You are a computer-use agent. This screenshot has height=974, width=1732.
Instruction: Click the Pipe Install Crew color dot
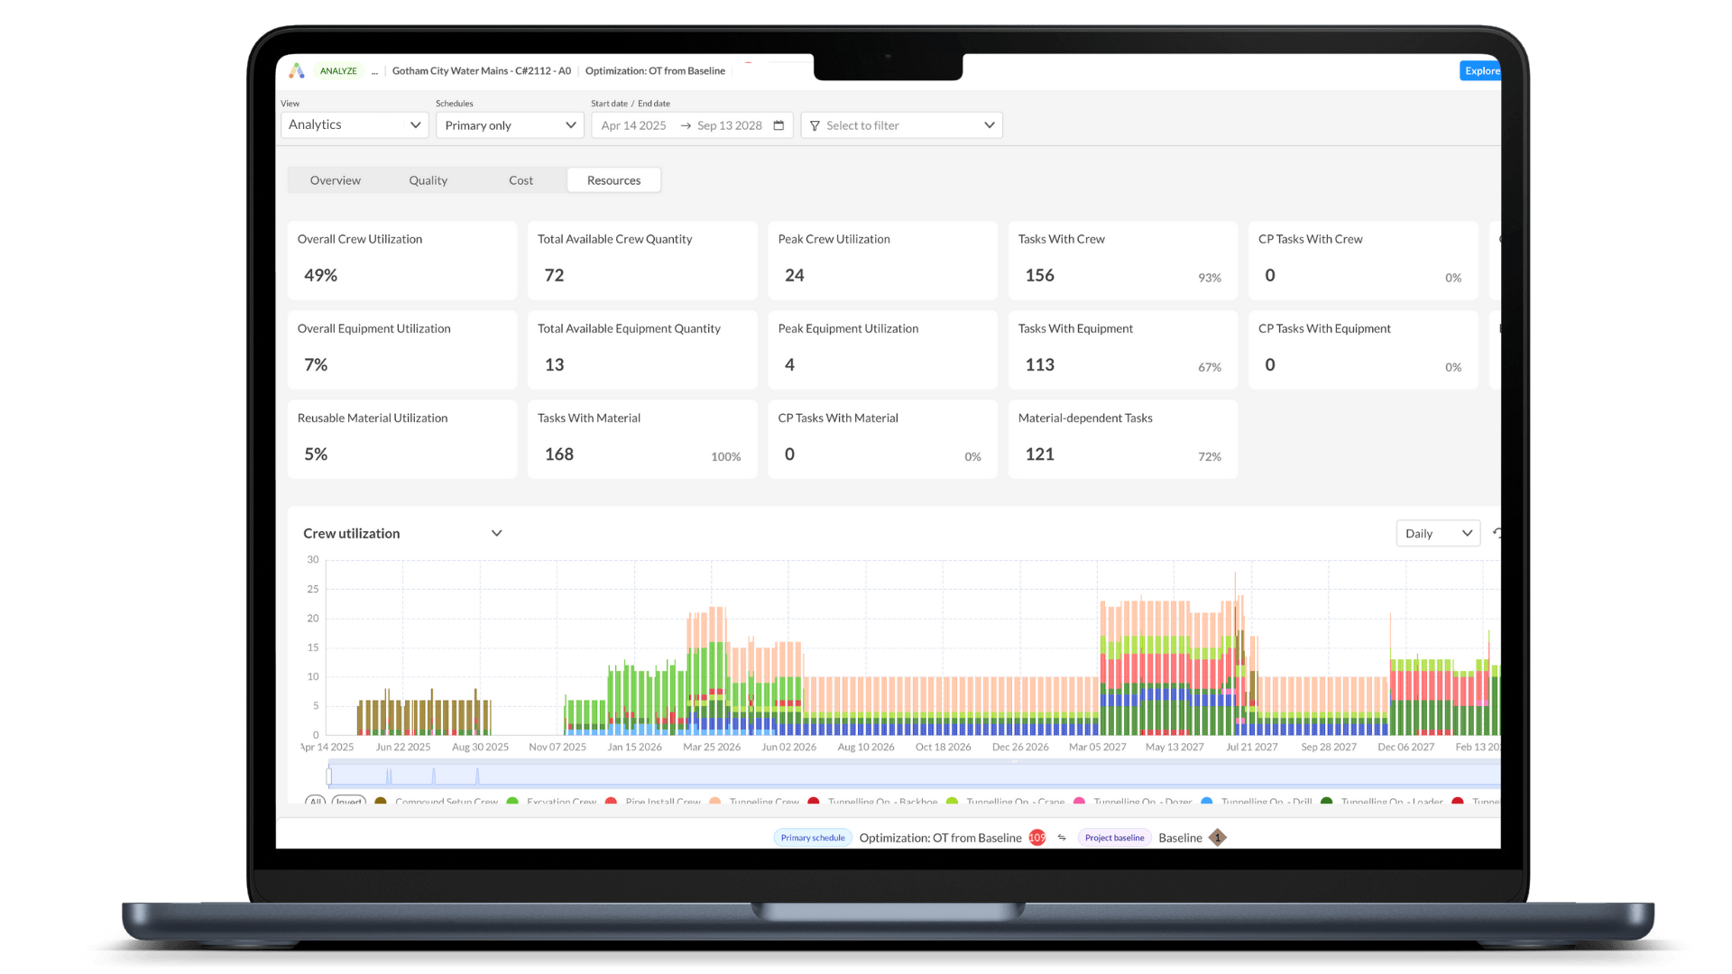coord(611,802)
